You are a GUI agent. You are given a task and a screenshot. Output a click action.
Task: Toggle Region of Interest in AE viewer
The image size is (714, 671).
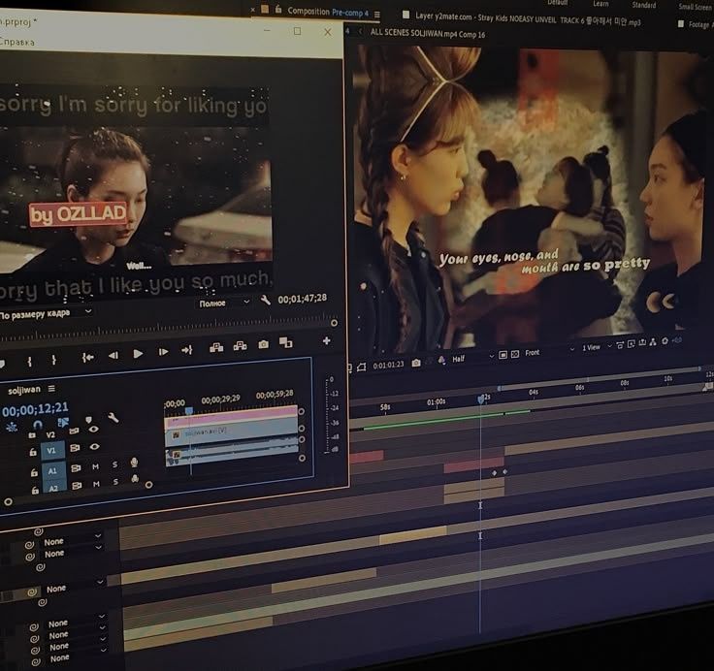[503, 355]
